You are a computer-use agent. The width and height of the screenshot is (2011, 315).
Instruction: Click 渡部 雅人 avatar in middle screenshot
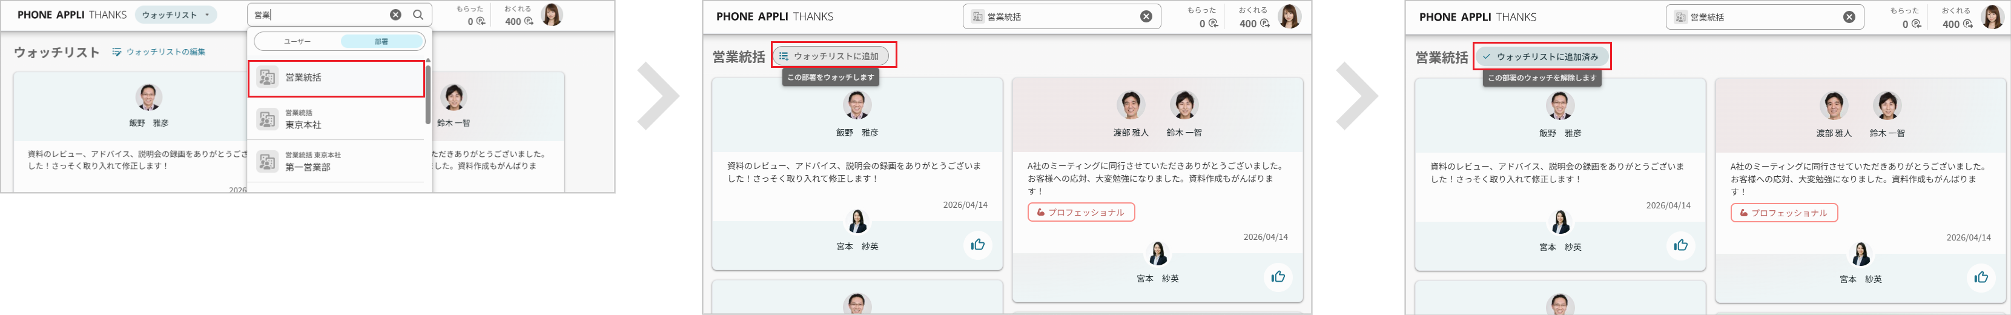coord(1131,105)
